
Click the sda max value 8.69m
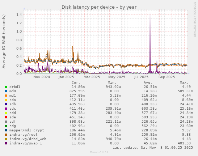[x=188, y=100]
